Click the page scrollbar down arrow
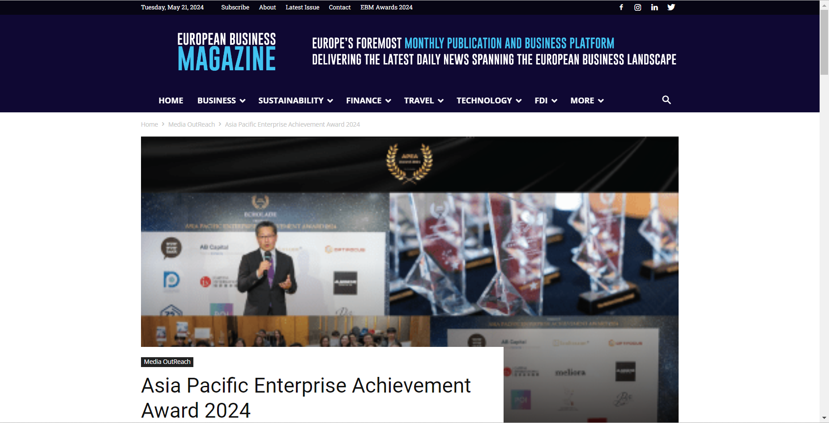 [824, 418]
